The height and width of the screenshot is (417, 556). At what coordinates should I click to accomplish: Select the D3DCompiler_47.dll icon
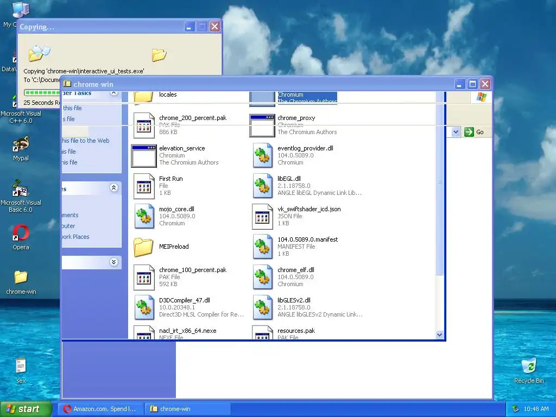144,308
